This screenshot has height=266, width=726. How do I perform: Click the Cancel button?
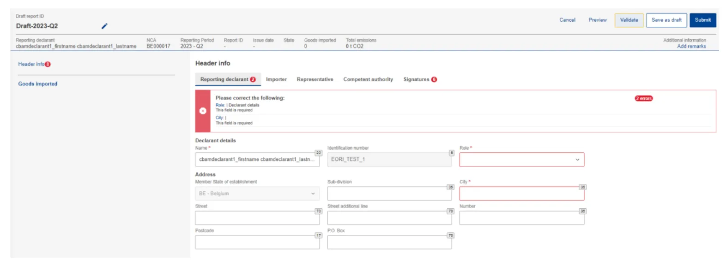567,20
